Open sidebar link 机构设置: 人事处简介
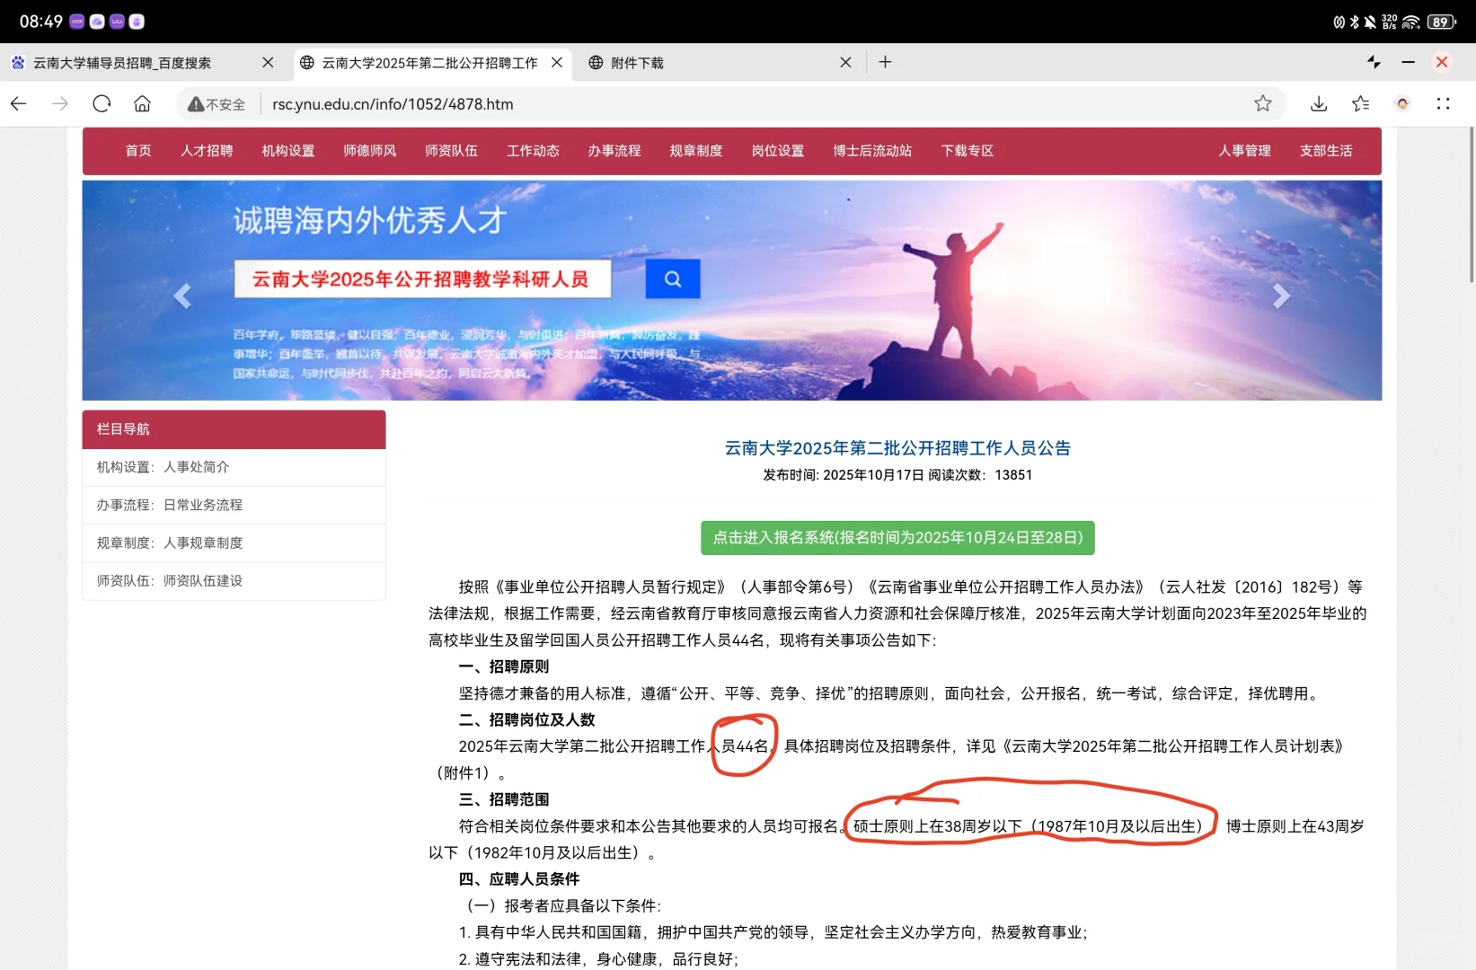The height and width of the screenshot is (970, 1476). [x=234, y=467]
